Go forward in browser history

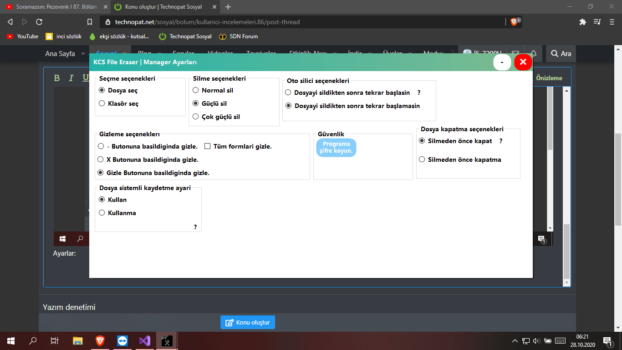(x=25, y=22)
